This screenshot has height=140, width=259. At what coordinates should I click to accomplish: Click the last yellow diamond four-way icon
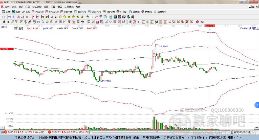pos(82,17)
